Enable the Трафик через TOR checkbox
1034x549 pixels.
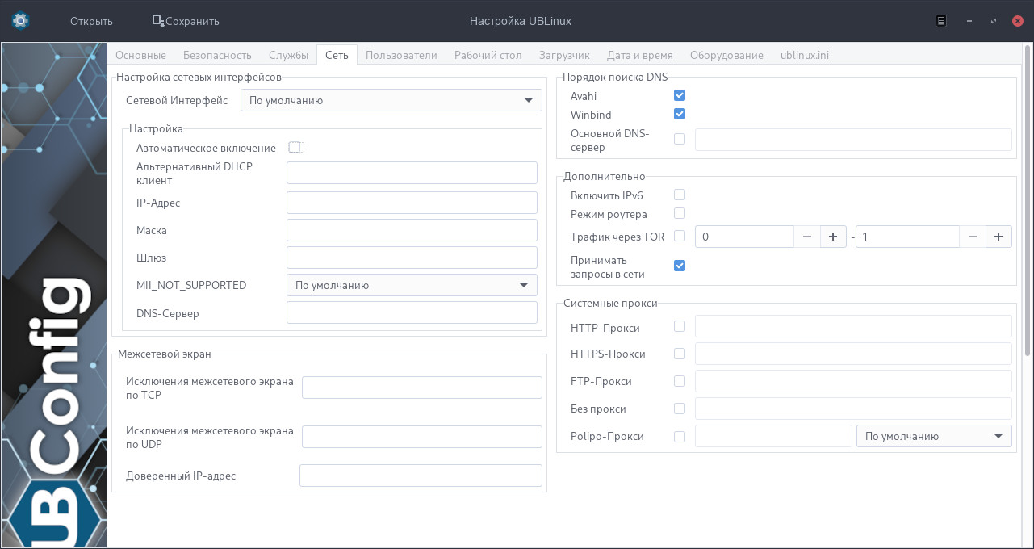[680, 237]
